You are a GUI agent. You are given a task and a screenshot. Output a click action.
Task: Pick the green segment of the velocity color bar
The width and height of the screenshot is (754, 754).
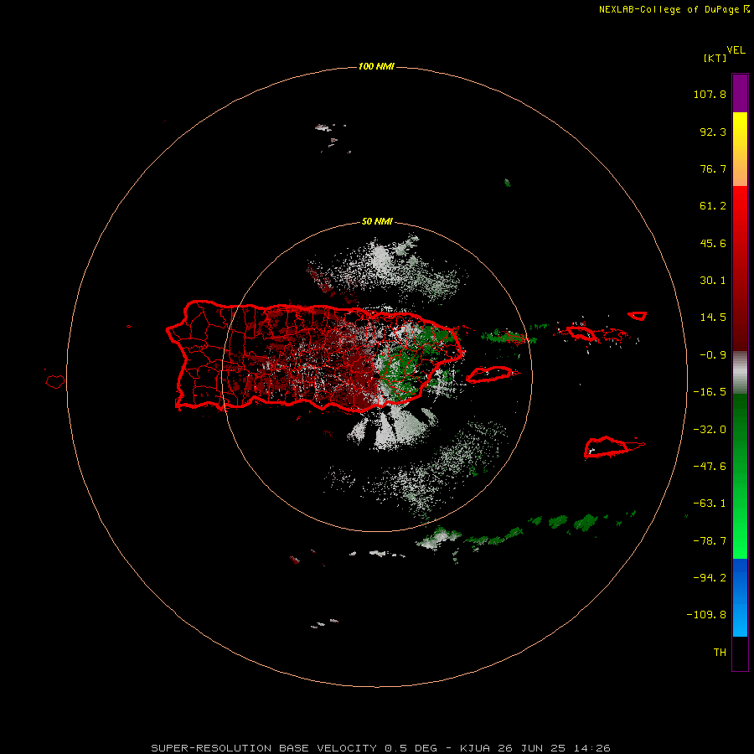click(740, 476)
